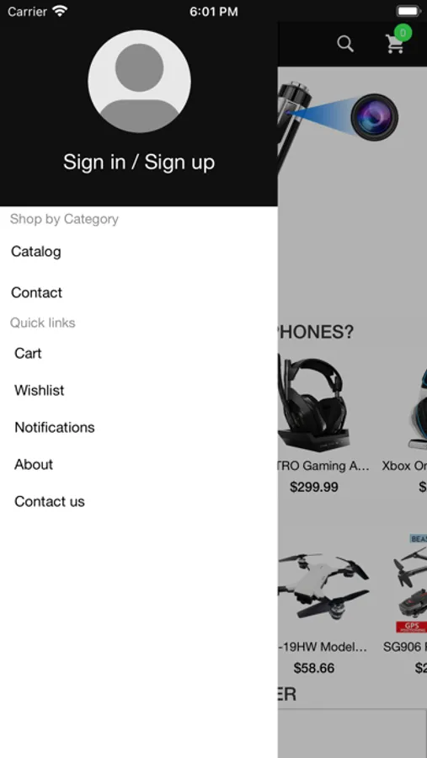
Task: Open the About page link
Action: (x=34, y=465)
